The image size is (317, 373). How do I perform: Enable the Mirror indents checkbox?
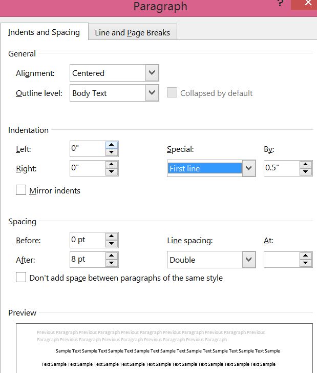coord(21,190)
